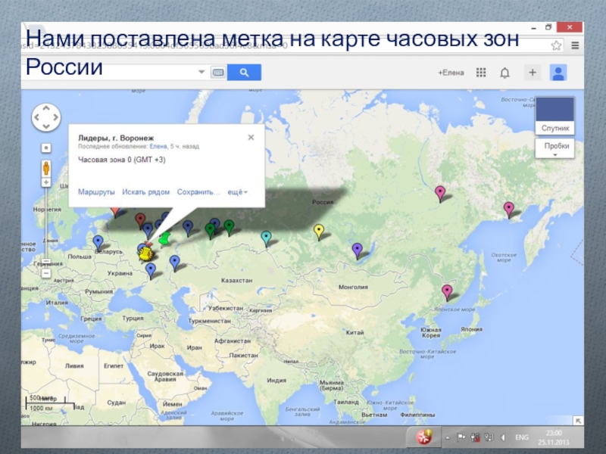Screen dimensions: 606x454
Task: Open the Елена author link in popup
Action: coord(158,146)
